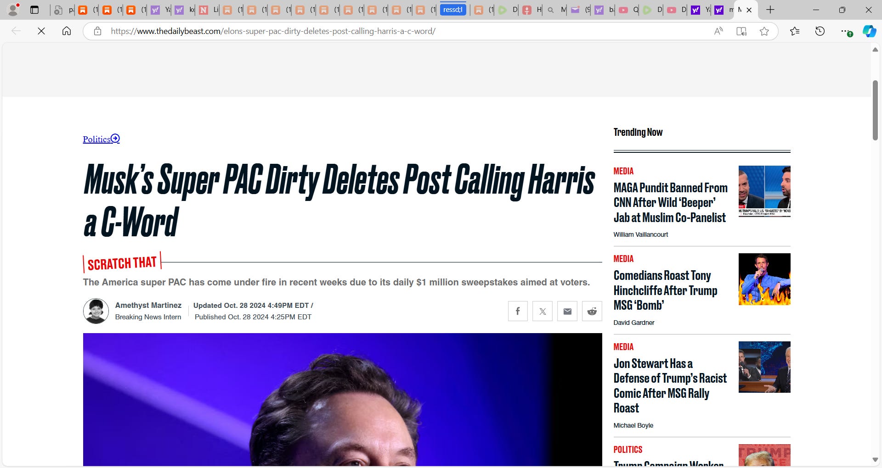882x468 pixels.
Task: Open Comedians Roast Tony Hinchcliffe article
Action: [665, 290]
